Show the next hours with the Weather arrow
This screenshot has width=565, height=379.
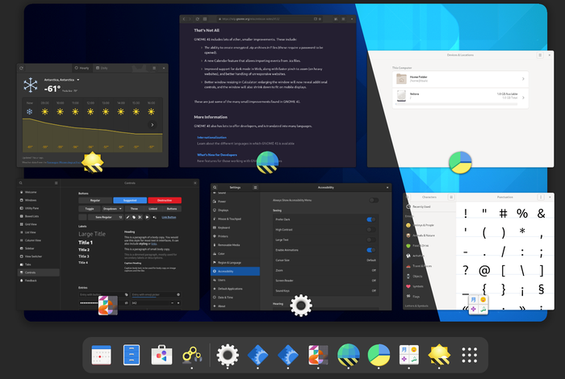(152, 124)
